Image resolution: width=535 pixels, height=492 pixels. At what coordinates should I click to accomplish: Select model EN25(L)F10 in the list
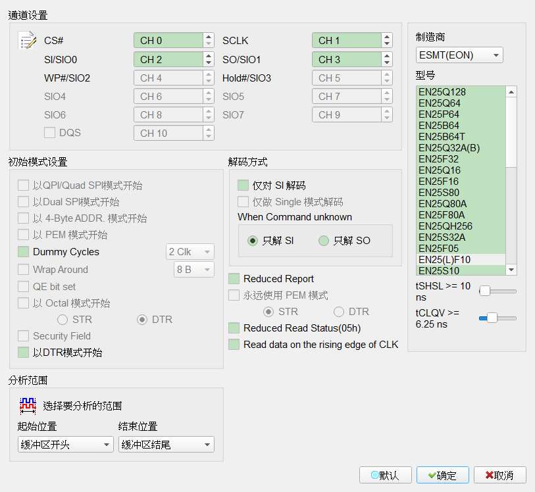point(461,260)
